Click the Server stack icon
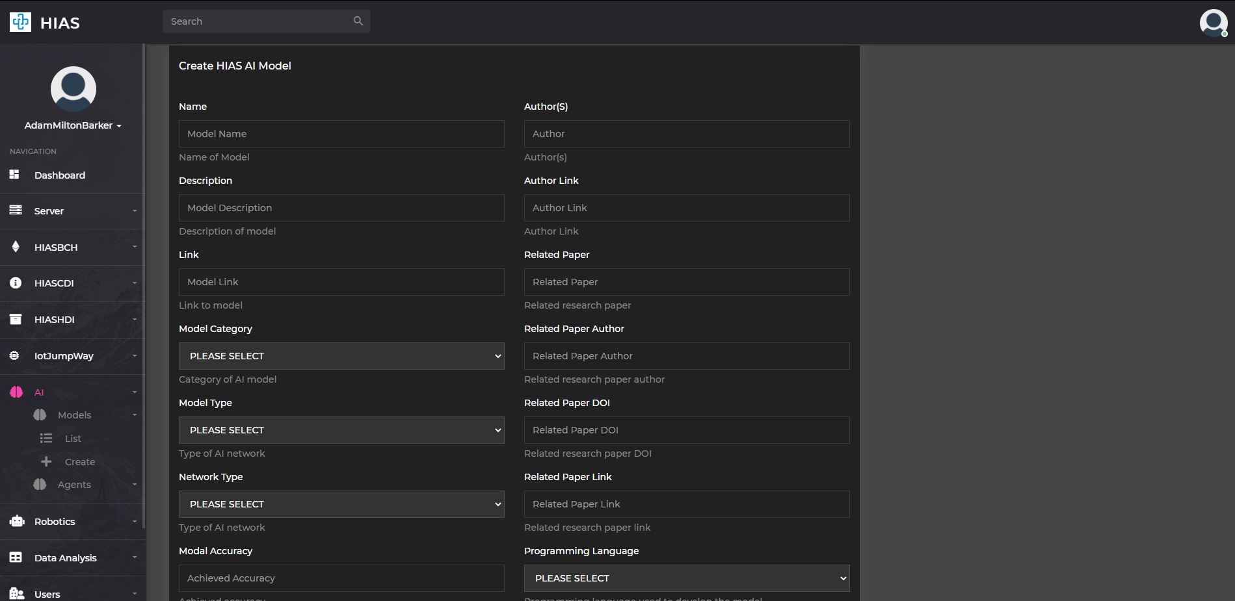The image size is (1235, 601). [16, 210]
